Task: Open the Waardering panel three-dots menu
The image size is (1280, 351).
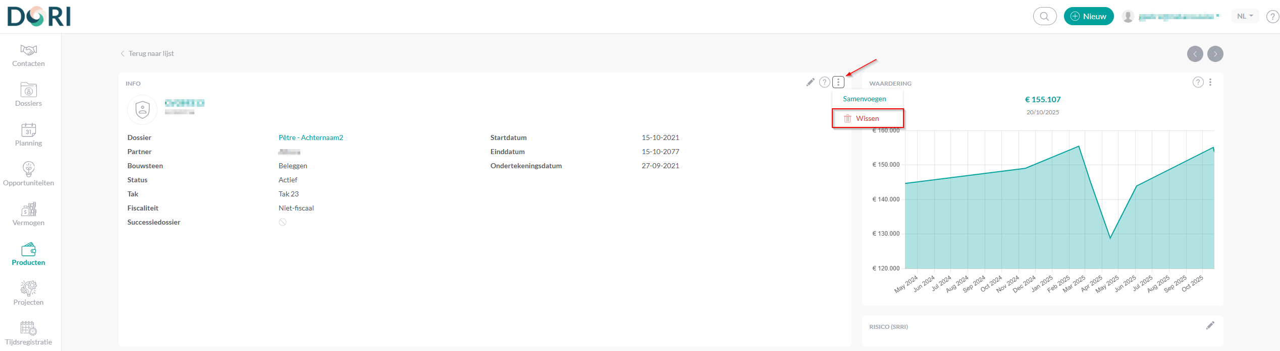Action: pyautogui.click(x=1210, y=82)
